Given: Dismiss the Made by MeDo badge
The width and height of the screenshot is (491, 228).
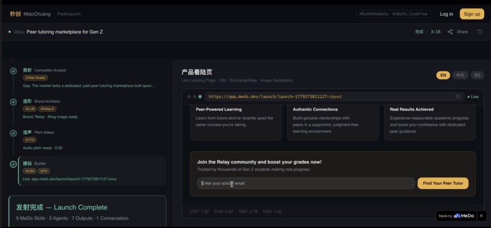Looking at the screenshot, I should pyautogui.click(x=481, y=216).
